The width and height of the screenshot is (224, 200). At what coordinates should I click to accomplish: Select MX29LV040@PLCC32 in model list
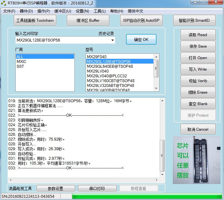pos(107,76)
